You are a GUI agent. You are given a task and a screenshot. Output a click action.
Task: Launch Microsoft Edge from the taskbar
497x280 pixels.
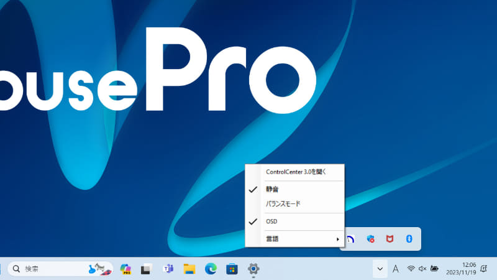point(211,269)
